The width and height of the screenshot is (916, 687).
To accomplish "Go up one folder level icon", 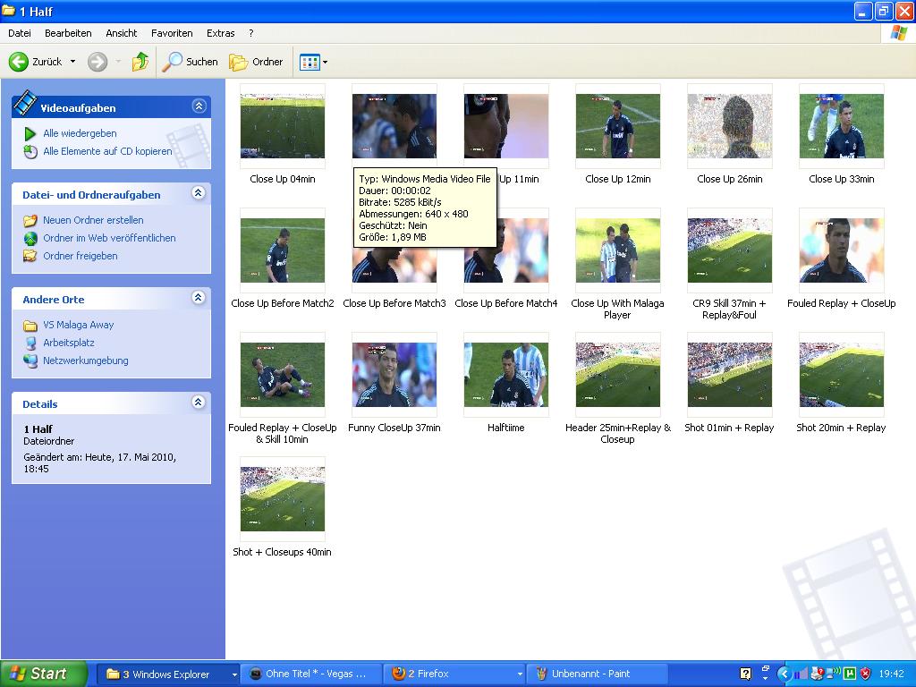I will click(x=140, y=62).
